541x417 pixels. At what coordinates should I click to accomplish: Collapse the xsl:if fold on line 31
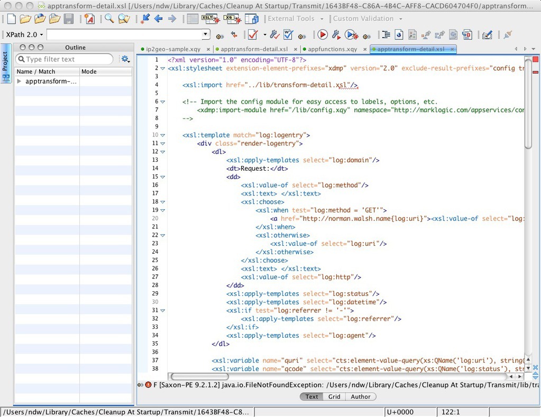[162, 310]
